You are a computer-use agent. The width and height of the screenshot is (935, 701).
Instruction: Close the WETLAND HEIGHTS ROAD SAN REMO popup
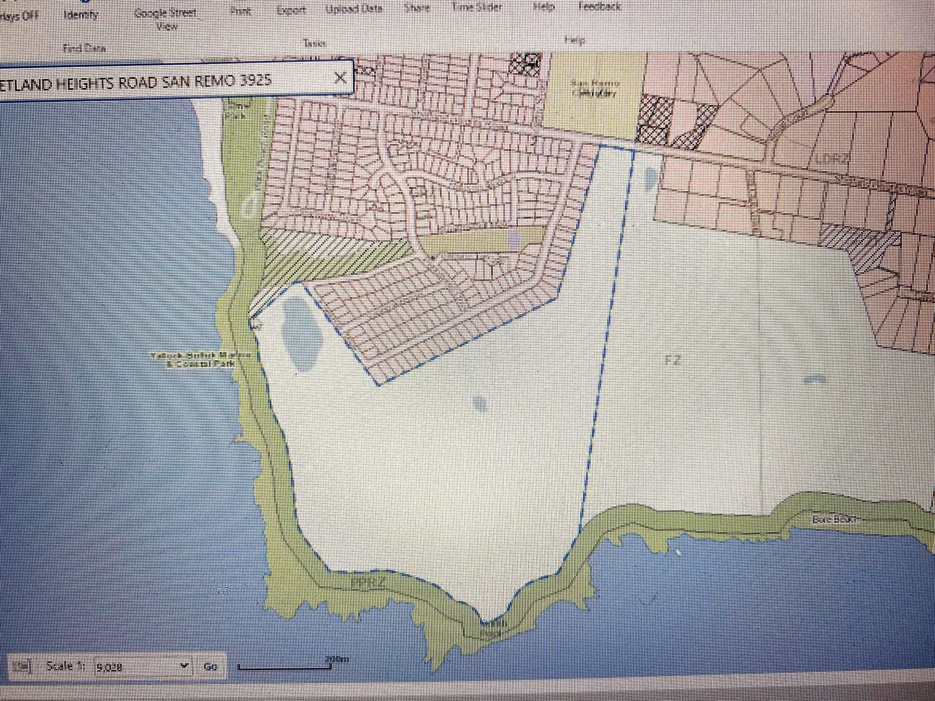click(x=340, y=77)
